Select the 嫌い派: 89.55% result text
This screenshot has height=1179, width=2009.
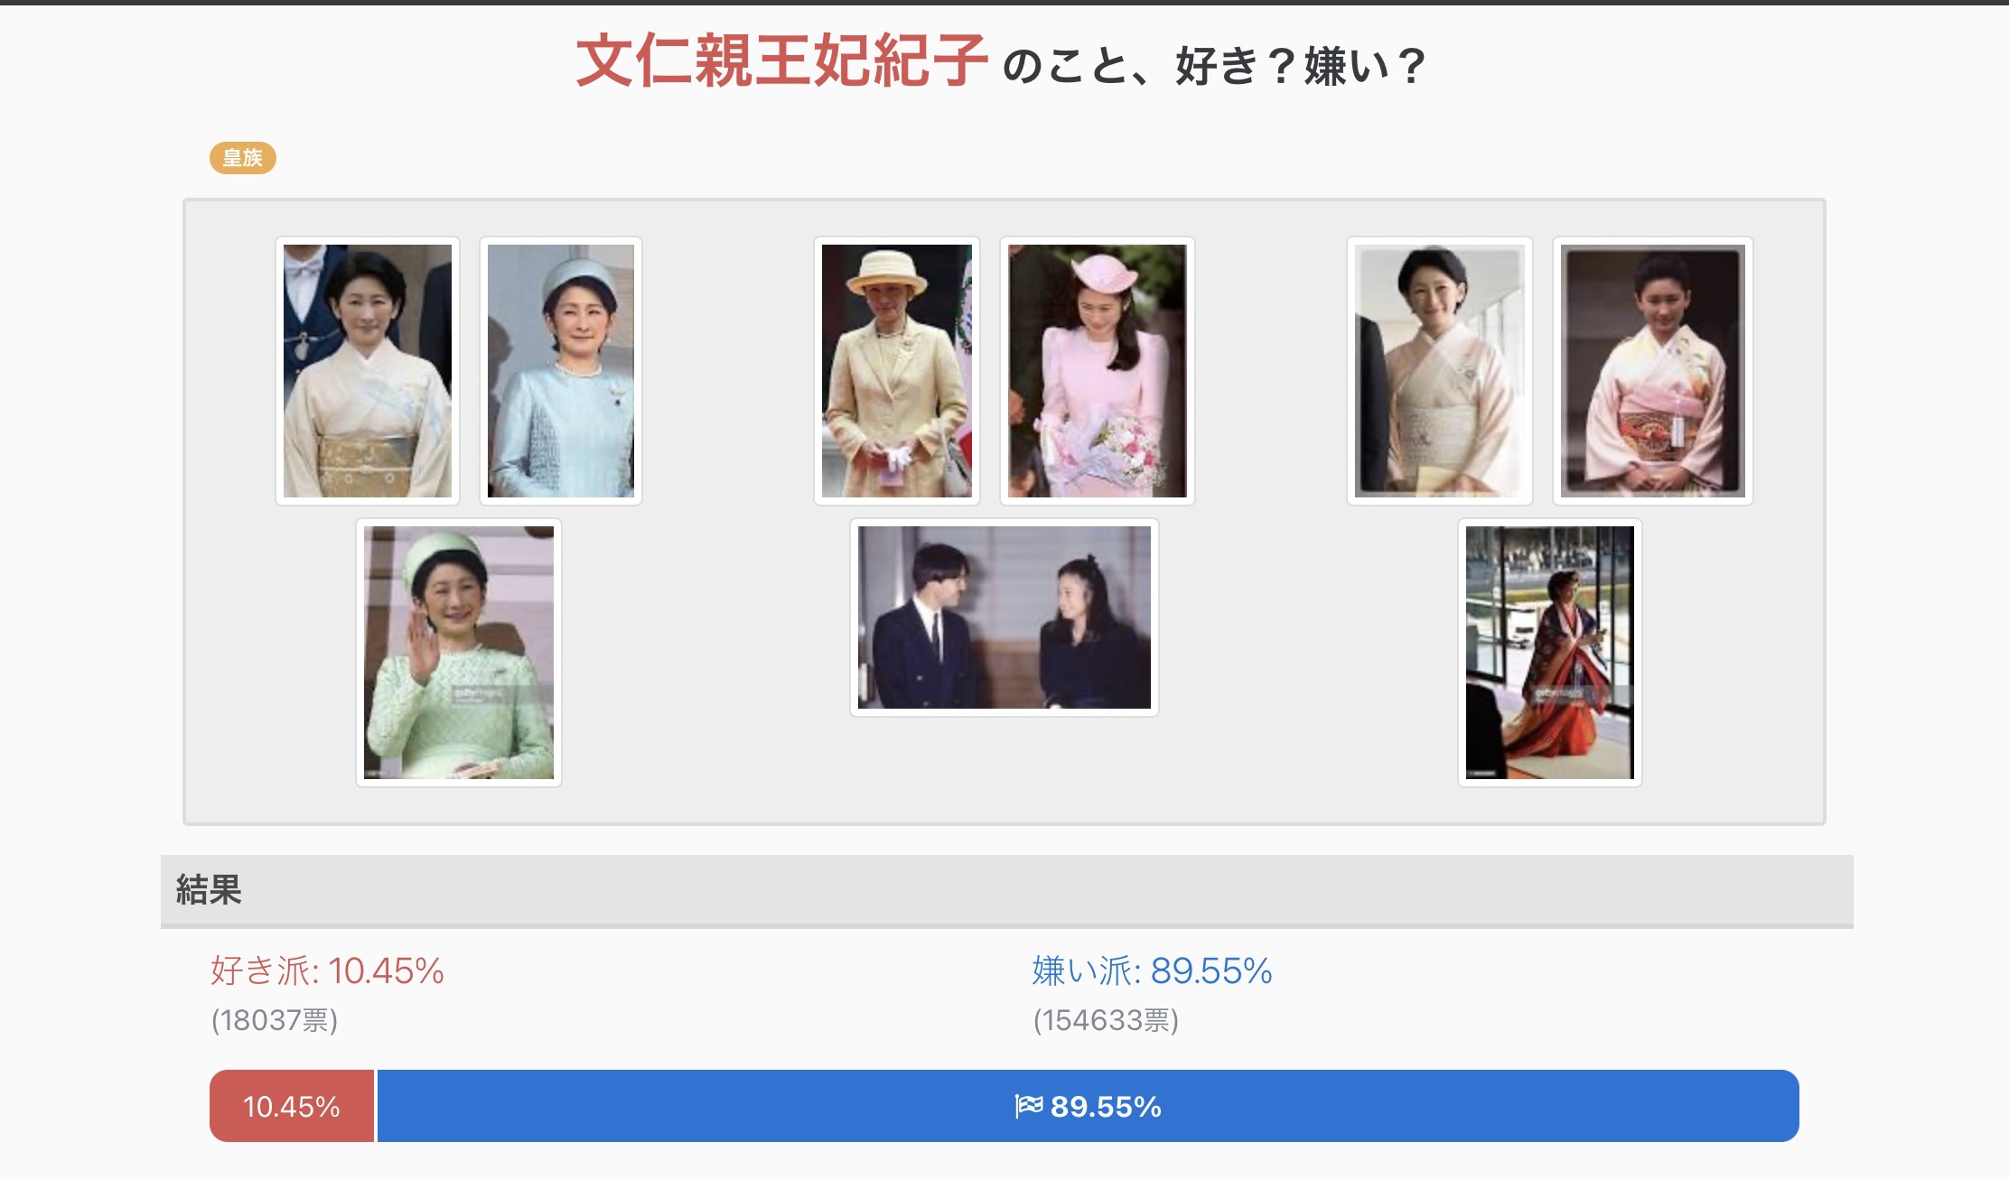pyautogui.click(x=1153, y=971)
